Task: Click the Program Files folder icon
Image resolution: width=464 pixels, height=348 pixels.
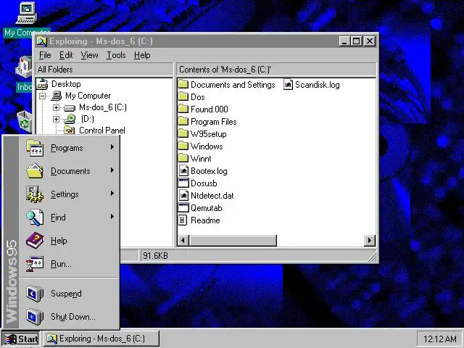Action: [x=183, y=122]
